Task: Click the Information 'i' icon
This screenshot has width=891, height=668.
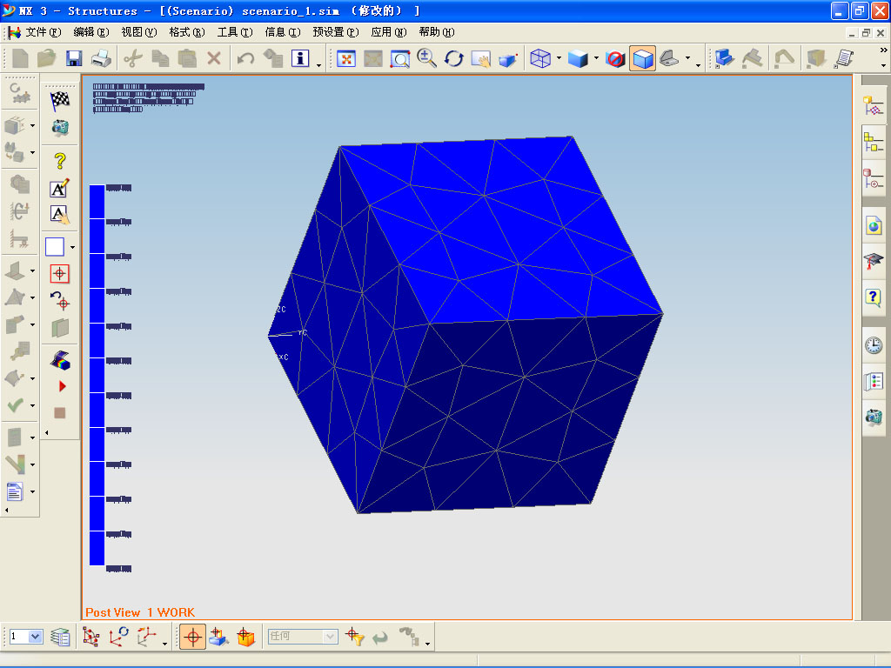Action: [300, 58]
